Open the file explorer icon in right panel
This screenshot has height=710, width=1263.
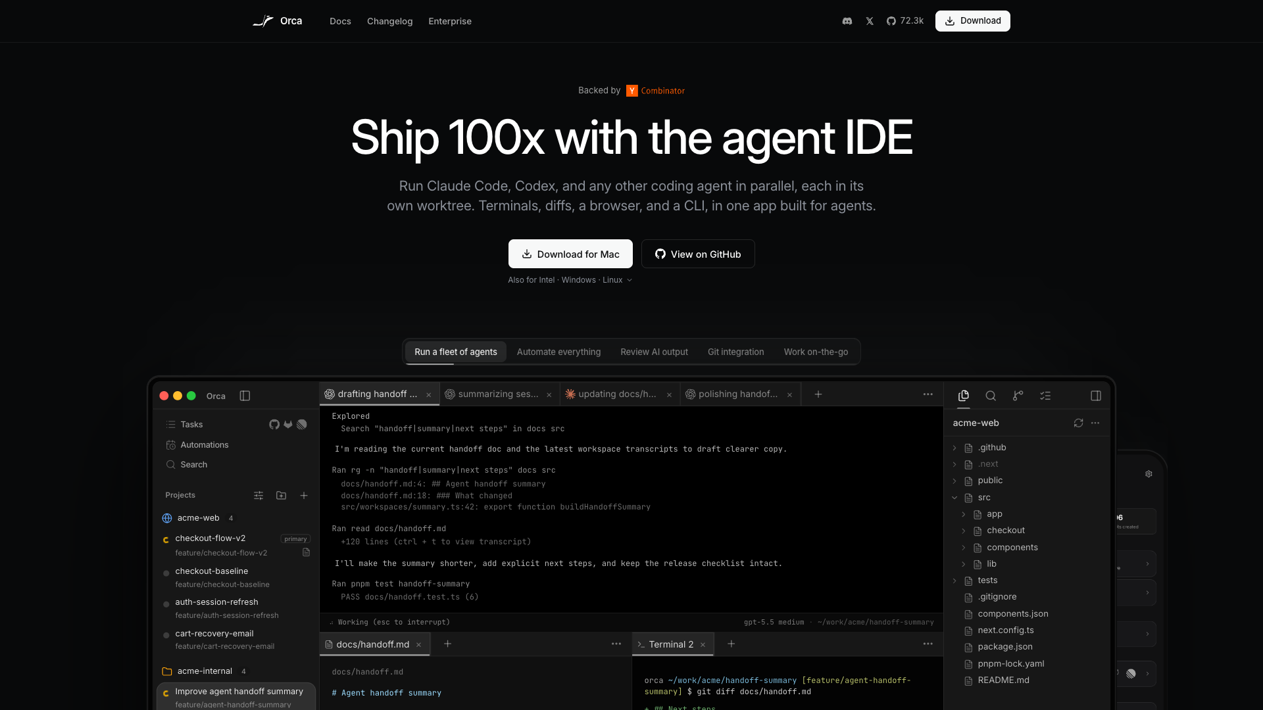coord(964,396)
